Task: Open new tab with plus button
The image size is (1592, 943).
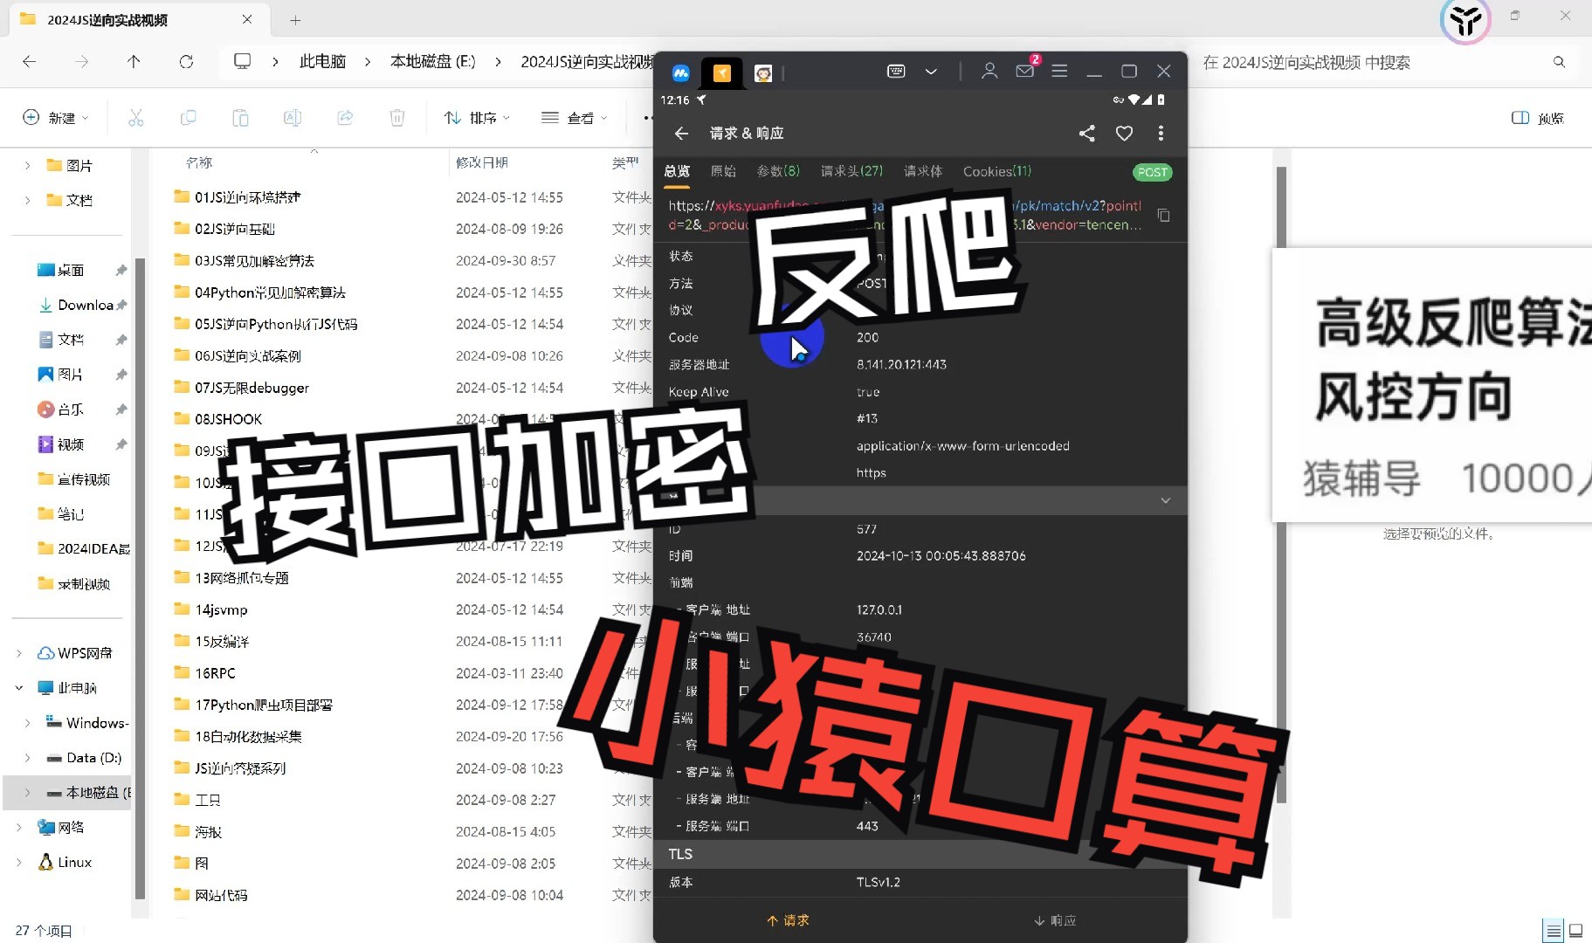Action: [x=295, y=19]
